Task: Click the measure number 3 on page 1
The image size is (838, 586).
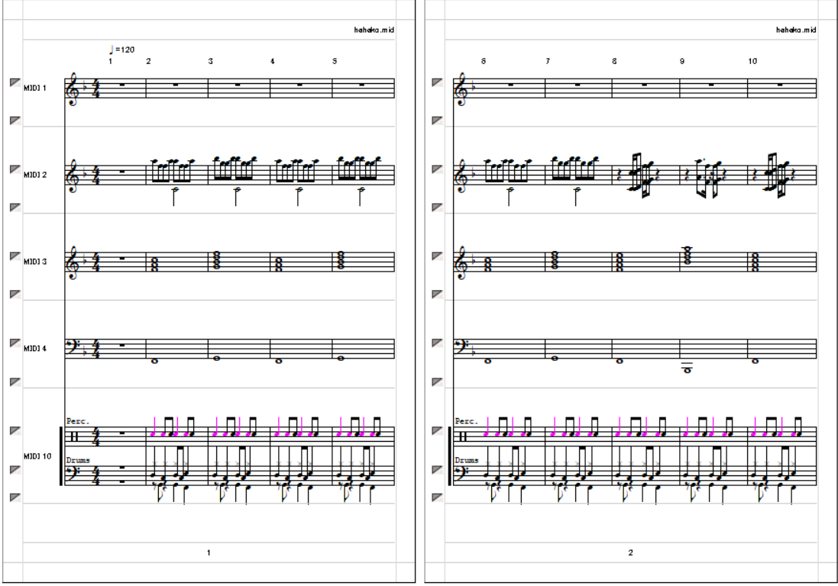Action: pyautogui.click(x=211, y=61)
